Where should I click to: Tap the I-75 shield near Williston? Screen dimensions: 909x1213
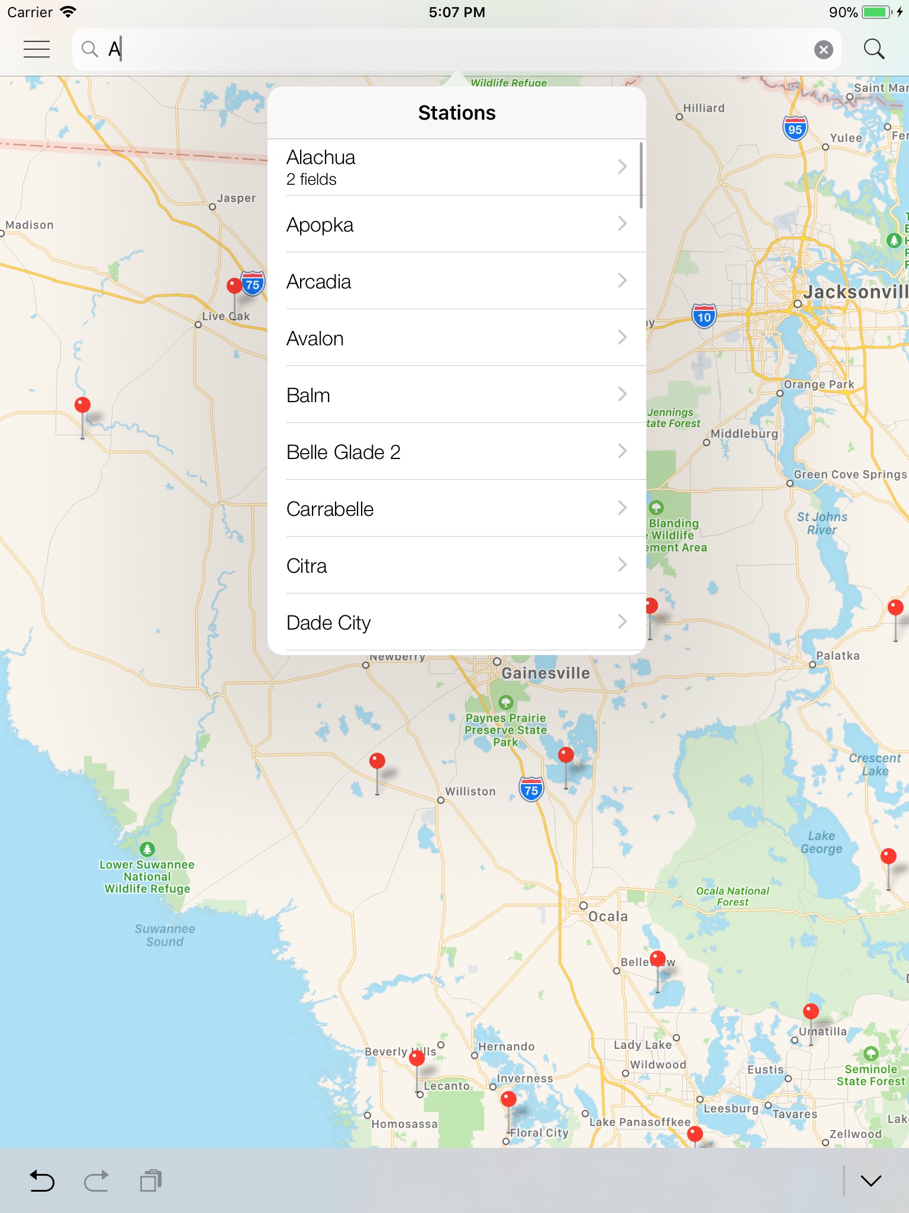[531, 790]
